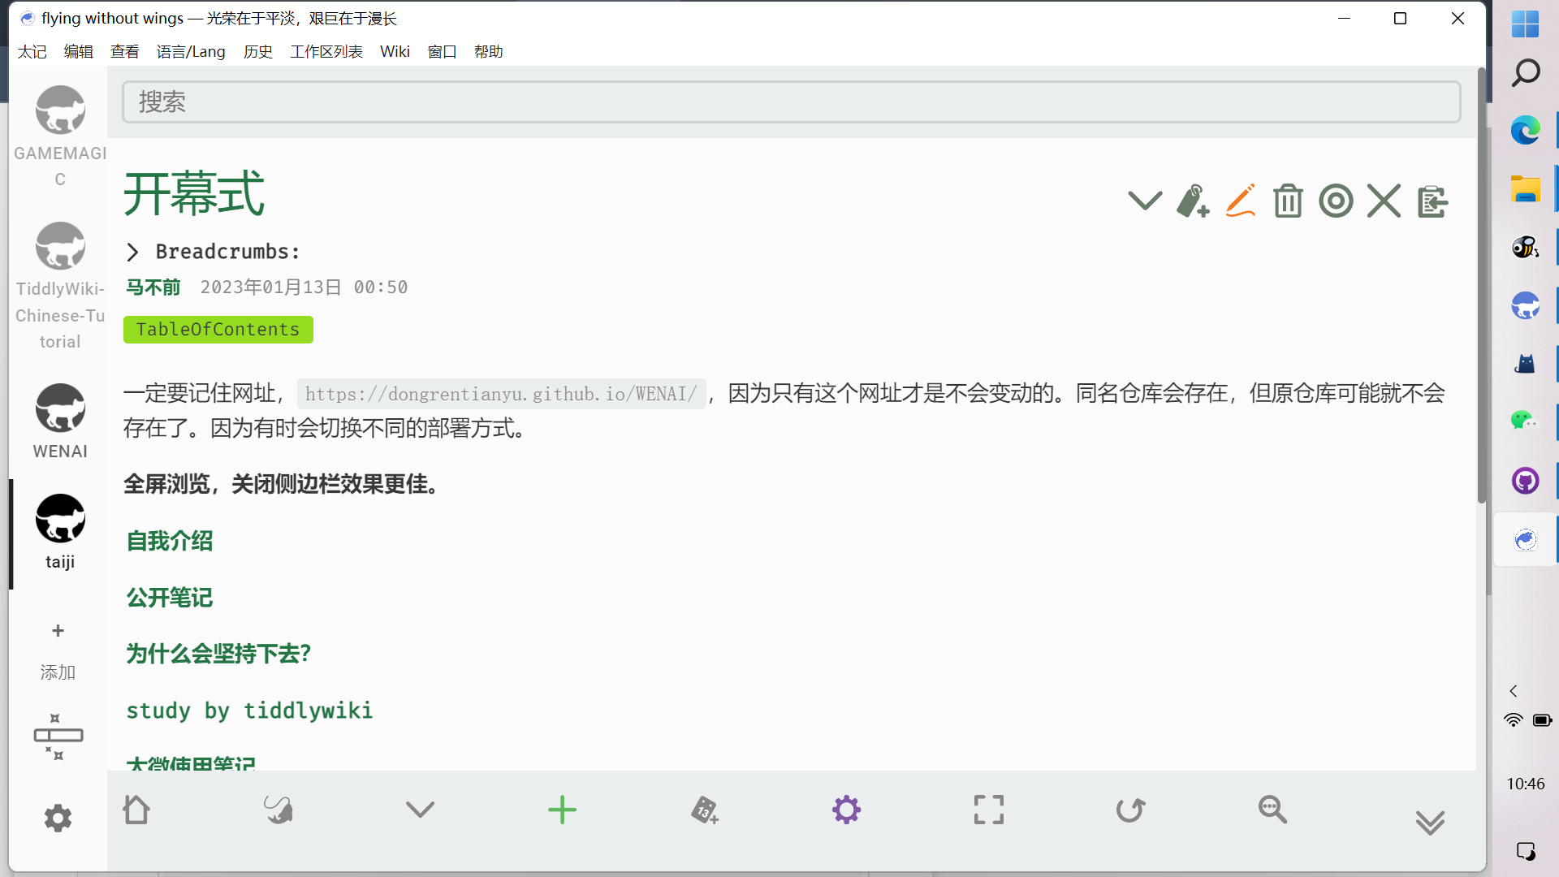This screenshot has width=1559, height=877.
Task: Add a new tag via the tag icon
Action: pos(1192,202)
